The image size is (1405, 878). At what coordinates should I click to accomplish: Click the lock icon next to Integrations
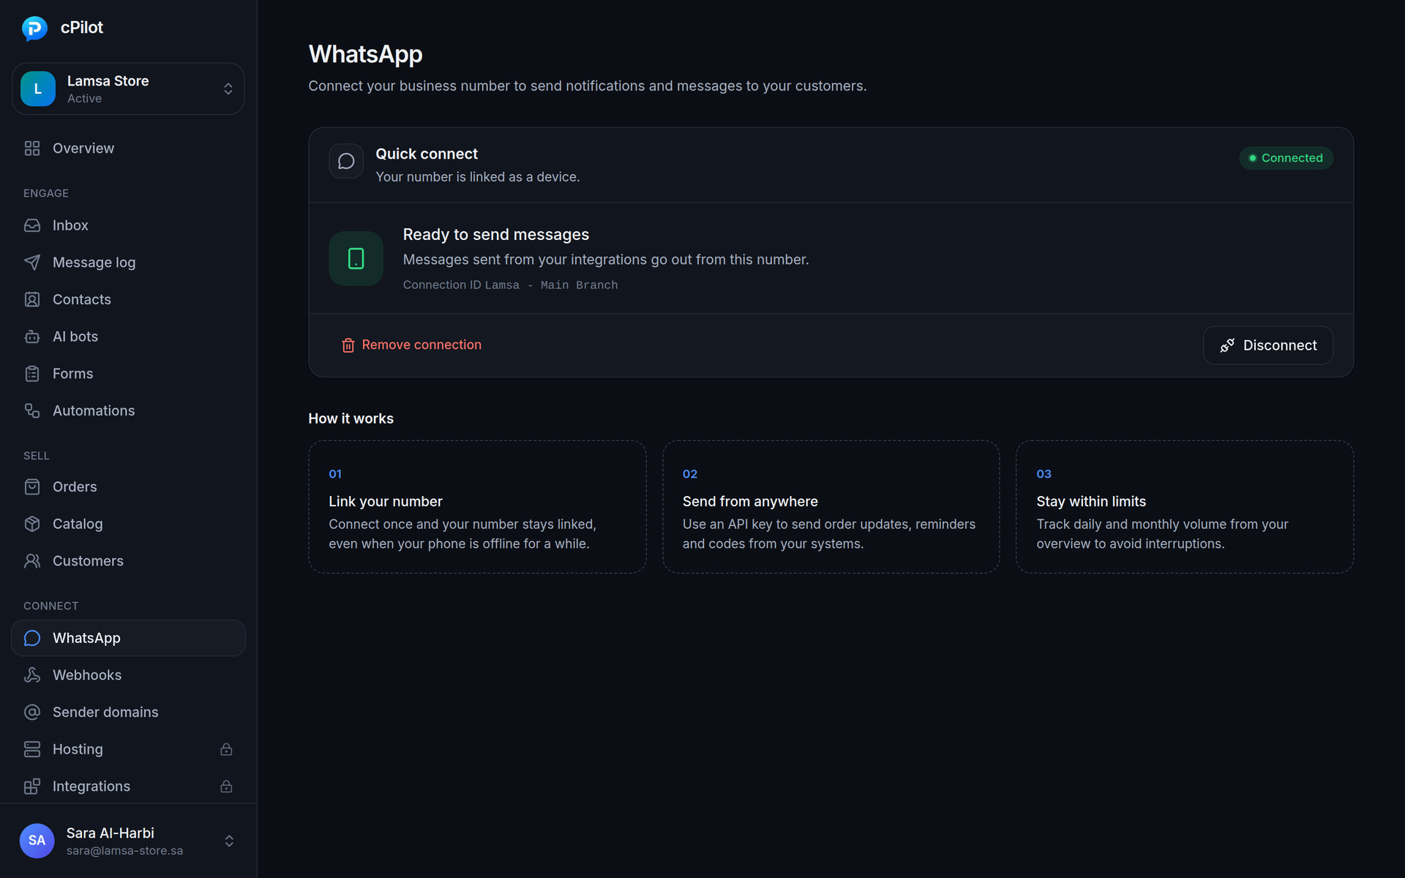click(226, 787)
